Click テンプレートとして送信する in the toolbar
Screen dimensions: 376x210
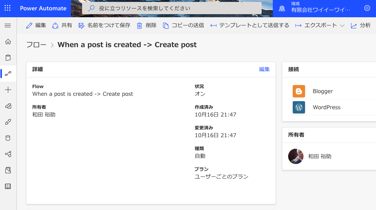click(x=250, y=25)
